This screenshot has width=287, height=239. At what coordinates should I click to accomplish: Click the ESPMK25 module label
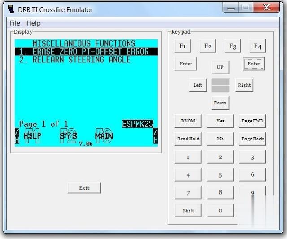click(x=138, y=124)
